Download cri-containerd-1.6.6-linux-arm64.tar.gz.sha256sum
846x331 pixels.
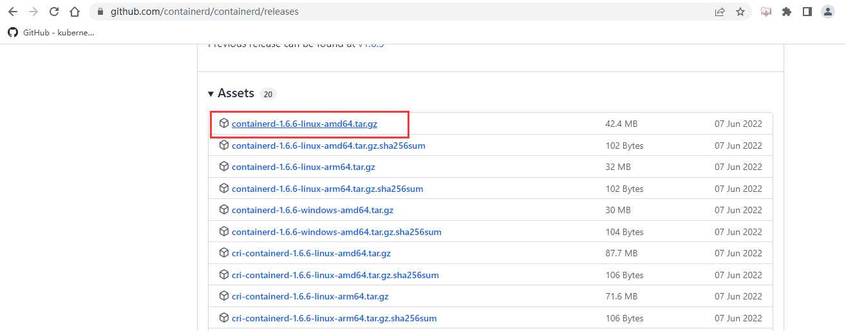point(334,318)
